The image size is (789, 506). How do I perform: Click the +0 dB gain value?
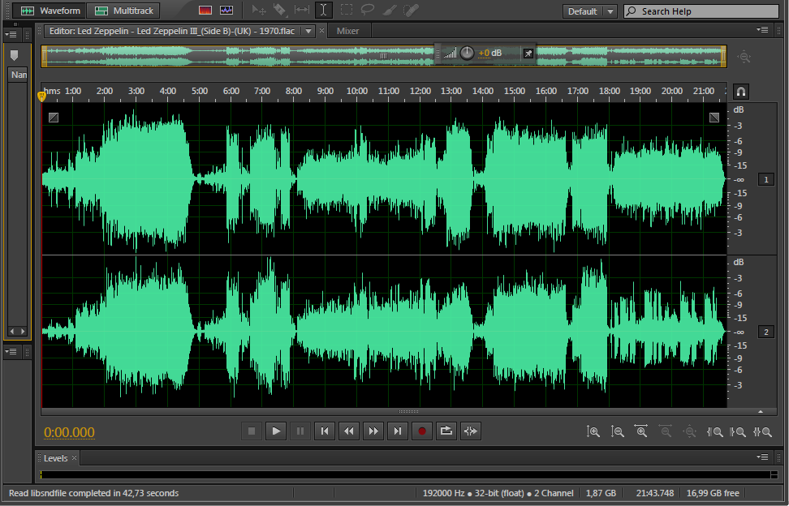490,53
